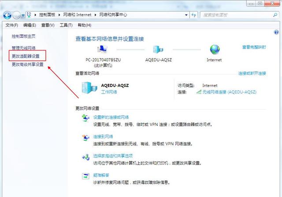Expand the 控制面板 breadcrumb arrow
This screenshot has height=197, width=282.
(x=59, y=15)
